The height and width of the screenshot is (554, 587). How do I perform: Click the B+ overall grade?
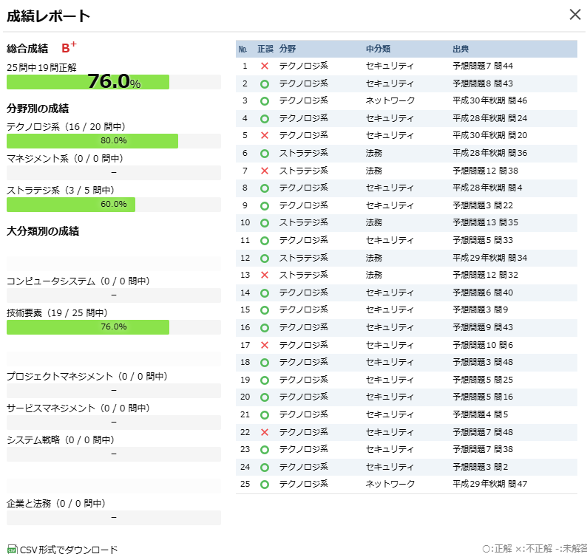[x=69, y=47]
